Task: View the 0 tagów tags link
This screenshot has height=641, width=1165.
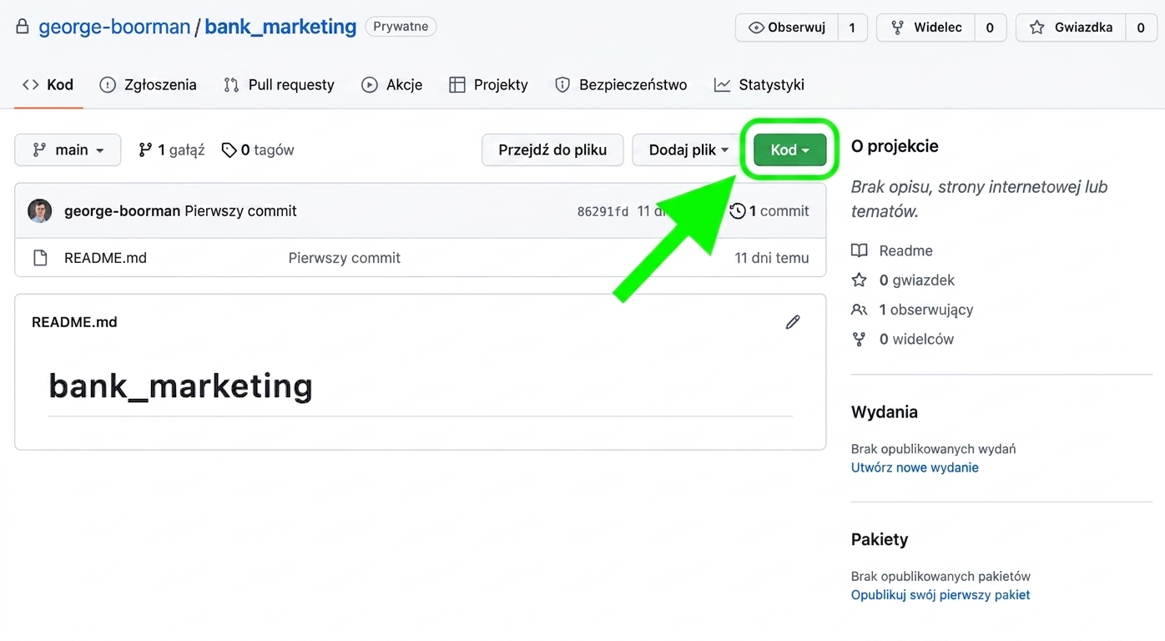Action: [x=258, y=150]
